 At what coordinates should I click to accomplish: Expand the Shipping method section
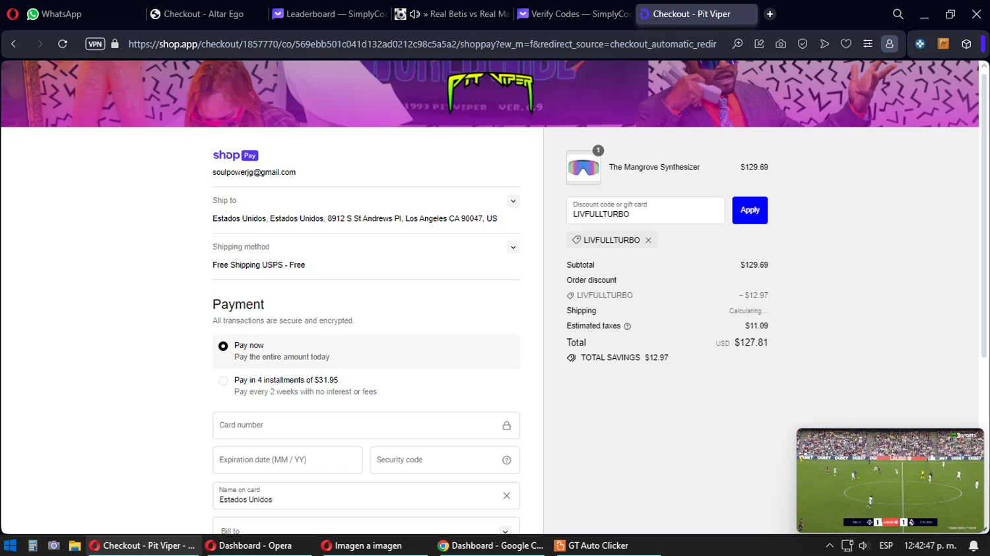513,247
